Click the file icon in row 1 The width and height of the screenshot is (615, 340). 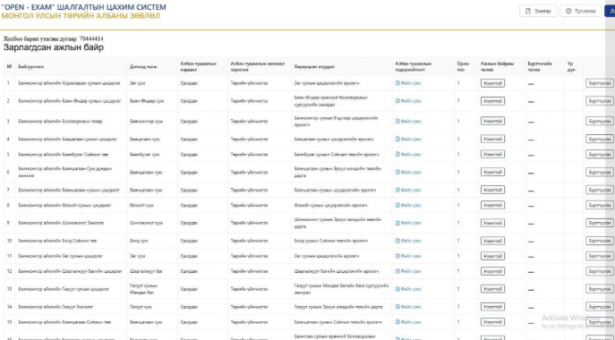397,83
